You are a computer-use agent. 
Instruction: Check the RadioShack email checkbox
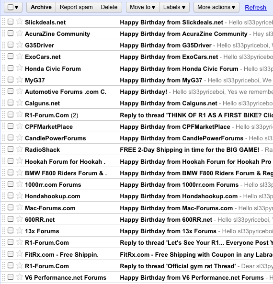(x=11, y=149)
